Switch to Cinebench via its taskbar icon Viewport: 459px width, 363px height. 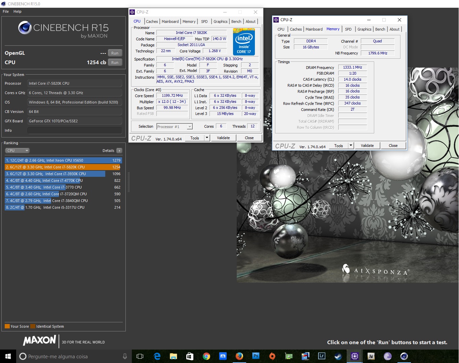404,356
